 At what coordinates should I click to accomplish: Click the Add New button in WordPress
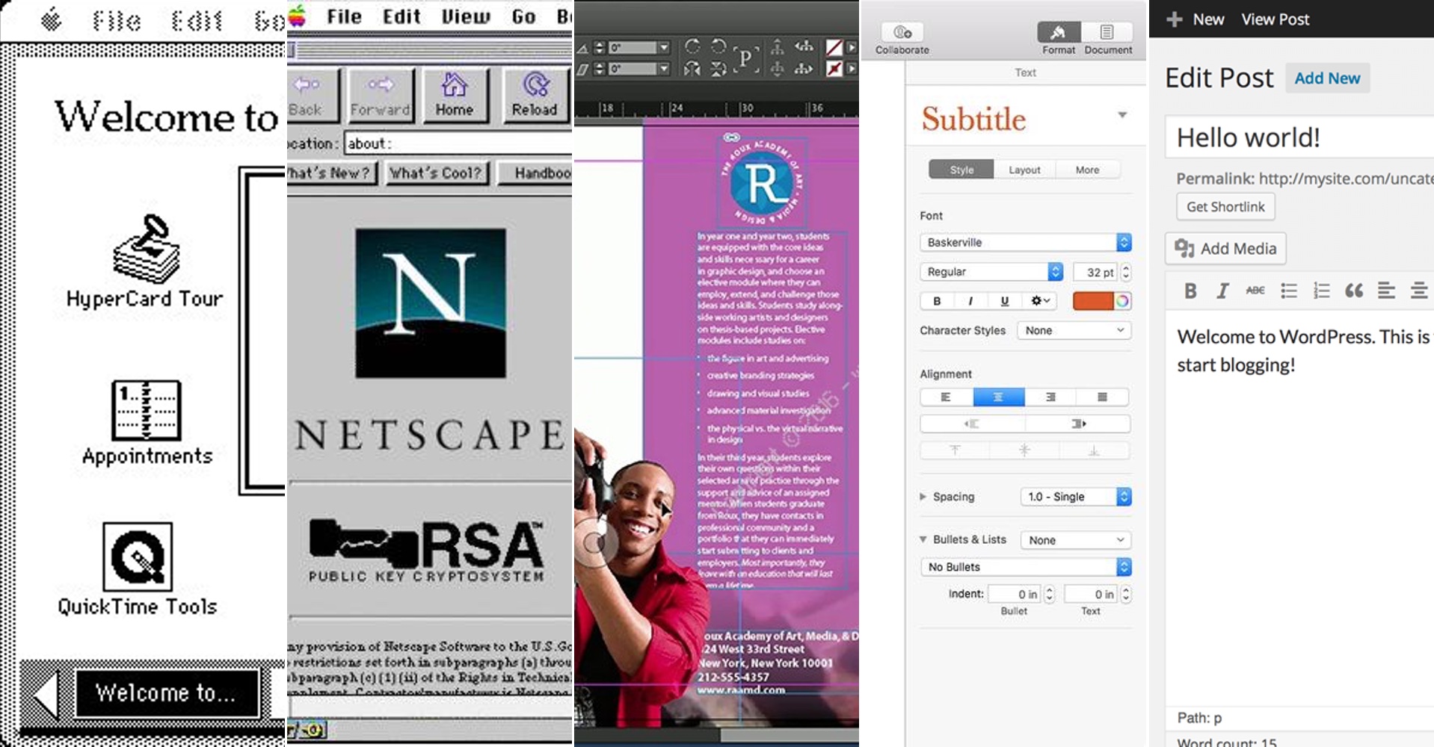pos(1326,77)
